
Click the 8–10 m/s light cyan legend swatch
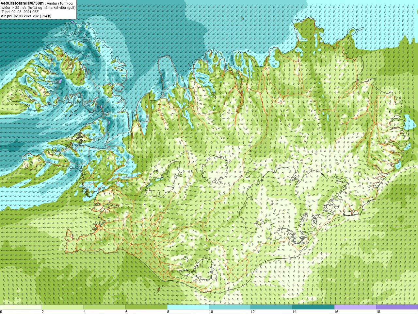tap(188, 307)
